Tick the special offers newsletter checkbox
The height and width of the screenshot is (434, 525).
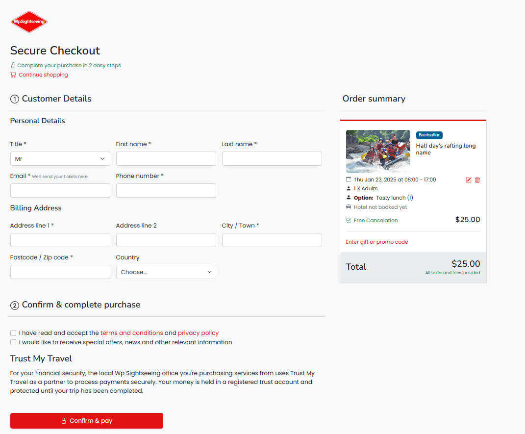(x=13, y=342)
